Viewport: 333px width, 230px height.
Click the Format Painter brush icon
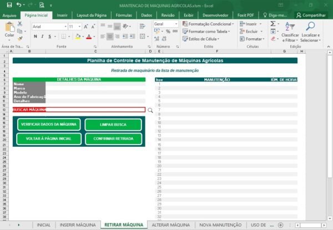20,38
